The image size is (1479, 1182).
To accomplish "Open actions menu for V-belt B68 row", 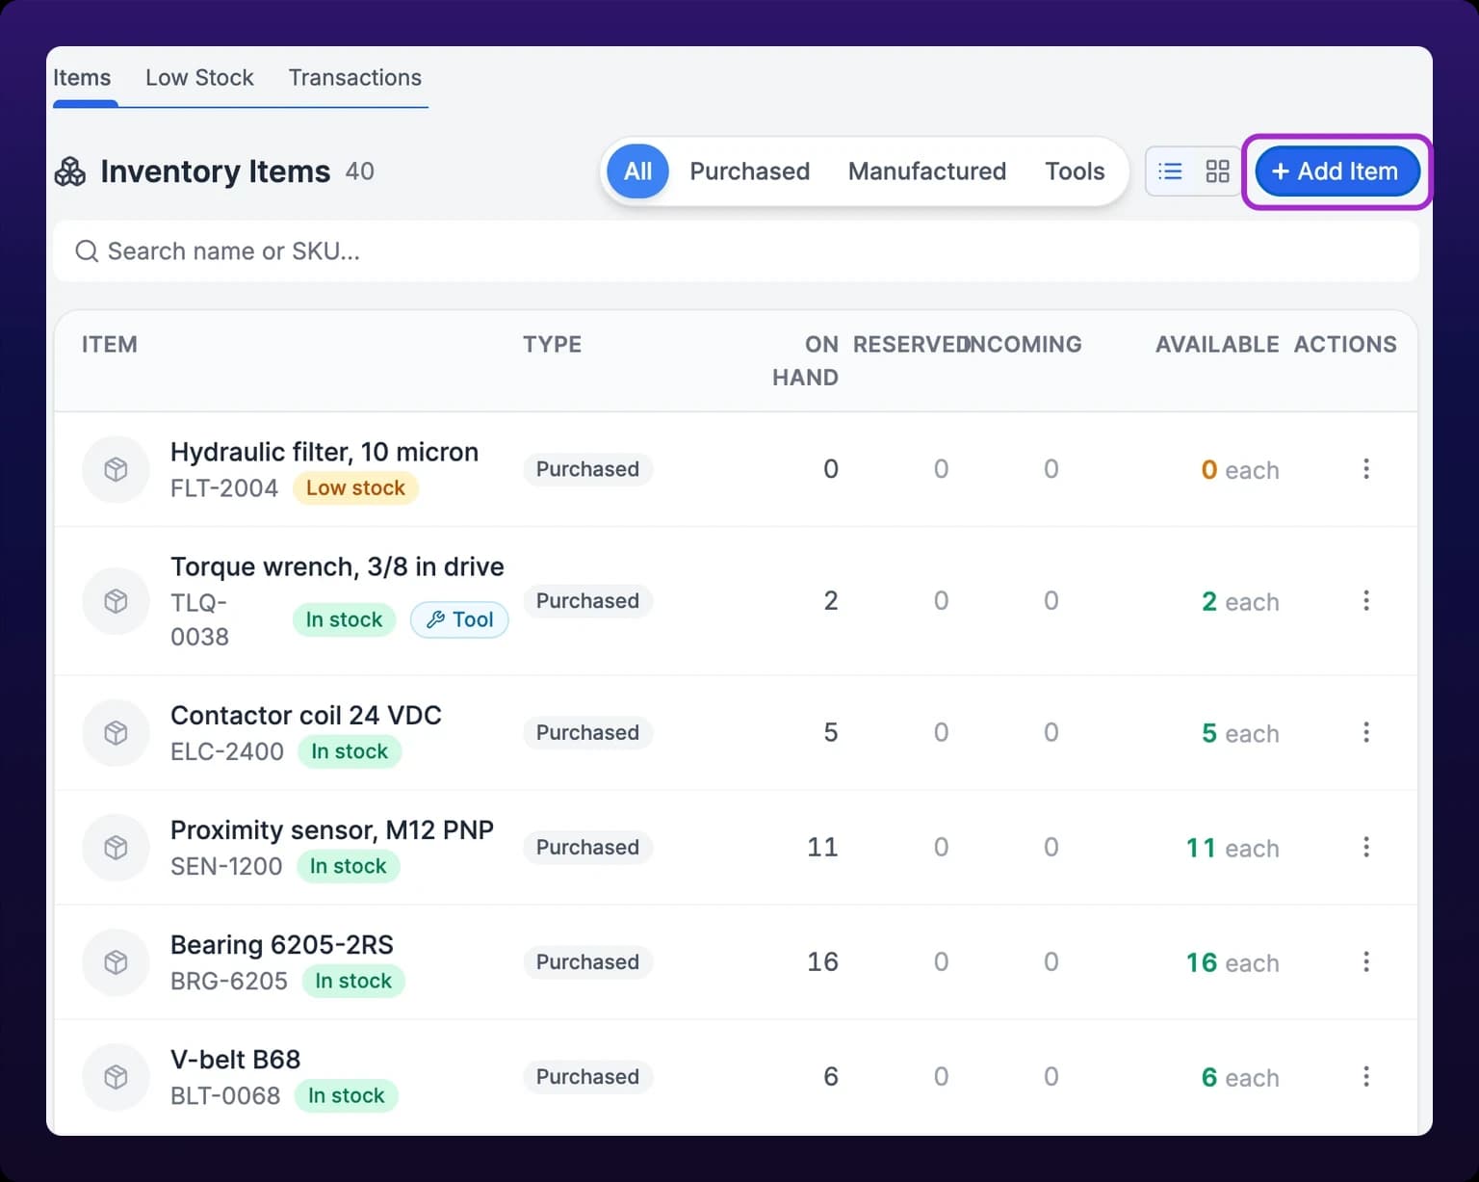I will (1365, 1076).
